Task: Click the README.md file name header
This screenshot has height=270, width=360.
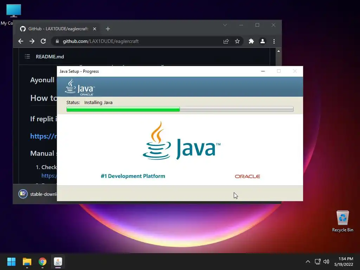Action: (50, 57)
